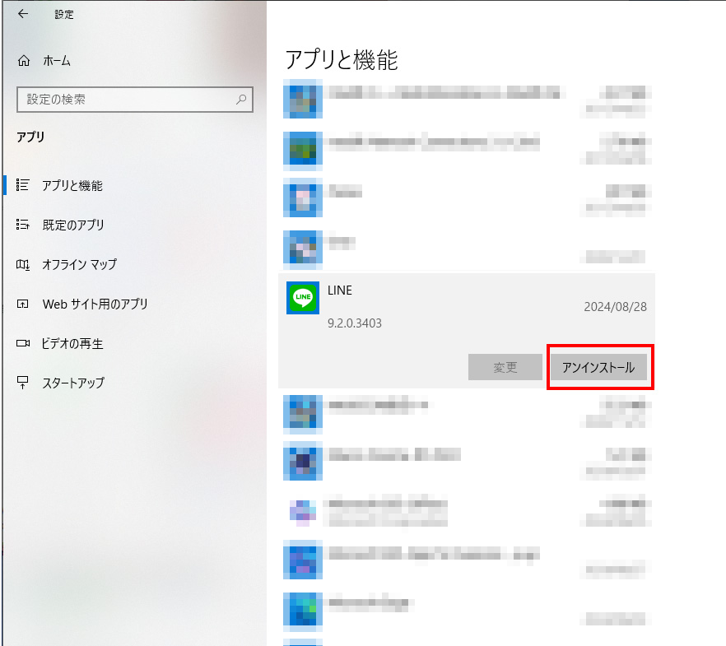Select the スタートアップ icon
The height and width of the screenshot is (646, 726).
point(23,383)
